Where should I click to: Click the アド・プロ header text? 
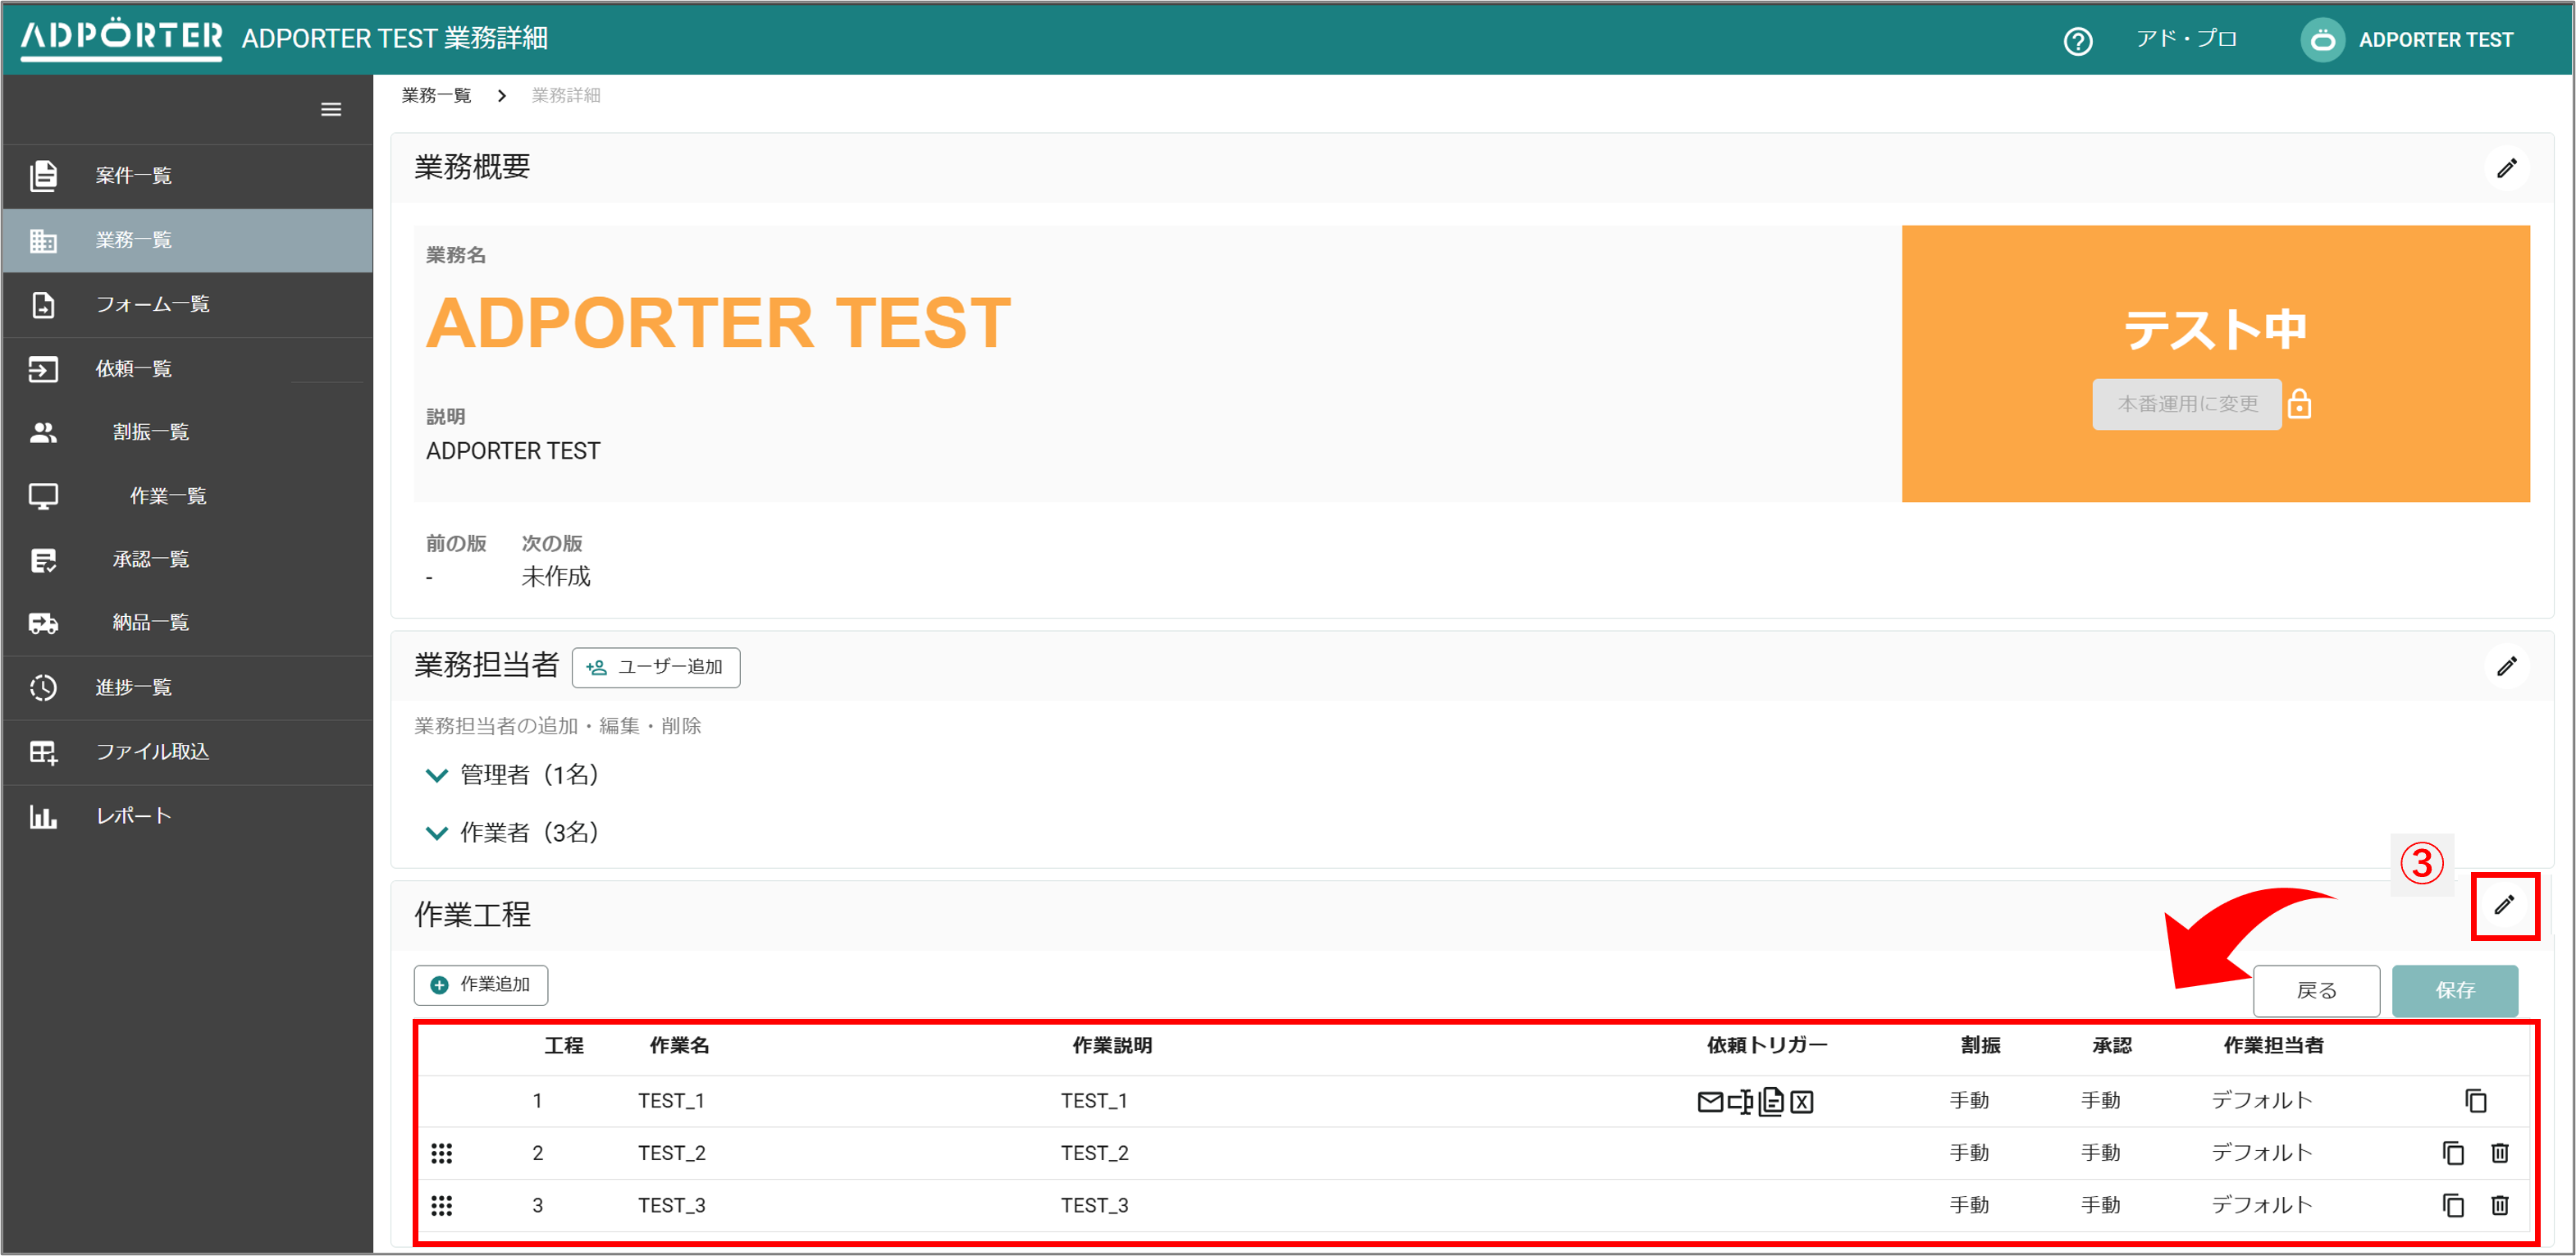pos(2186,39)
